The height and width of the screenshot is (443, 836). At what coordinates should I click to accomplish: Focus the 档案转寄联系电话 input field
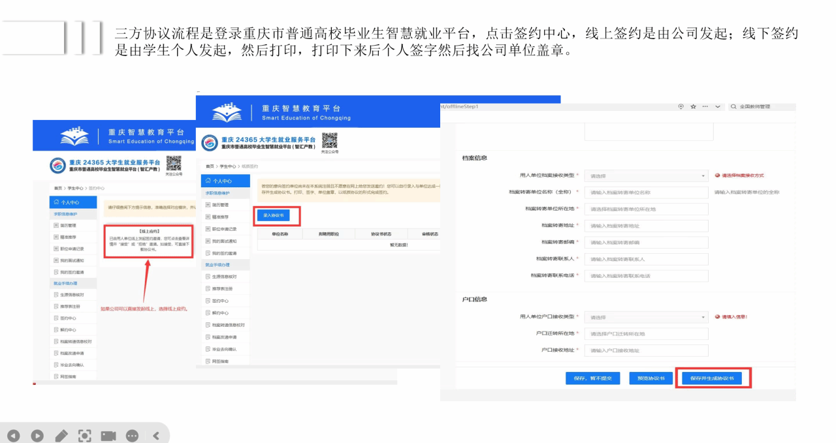(647, 276)
